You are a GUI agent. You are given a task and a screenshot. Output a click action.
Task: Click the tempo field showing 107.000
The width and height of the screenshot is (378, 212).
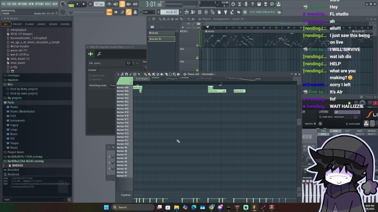click(x=99, y=4)
